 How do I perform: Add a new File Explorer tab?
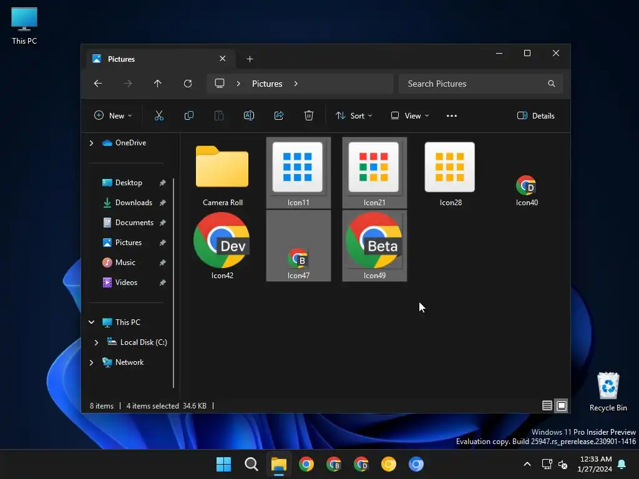point(250,59)
